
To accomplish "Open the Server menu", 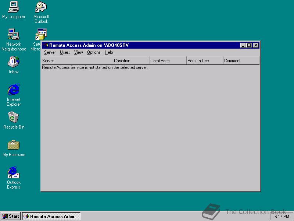I will (50, 52).
